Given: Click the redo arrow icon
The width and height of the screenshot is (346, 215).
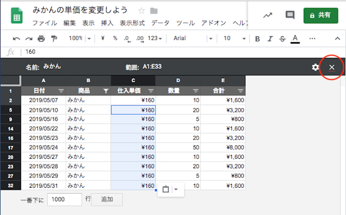Looking at the screenshot, I should pyautogui.click(x=28, y=39).
